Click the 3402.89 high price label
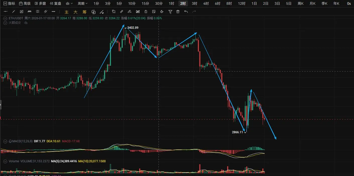 tap(133, 28)
